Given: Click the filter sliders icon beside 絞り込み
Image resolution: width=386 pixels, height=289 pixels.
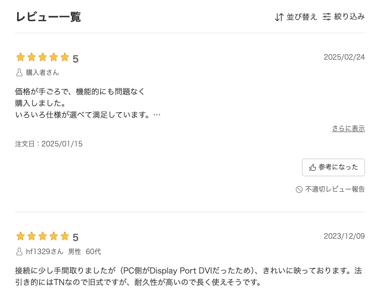Looking at the screenshot, I should click(x=327, y=17).
